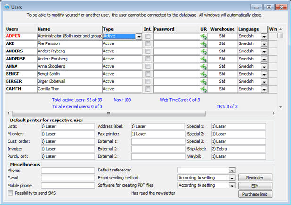Click the UR icon for user AKE
291x205 pixels.
204,44
